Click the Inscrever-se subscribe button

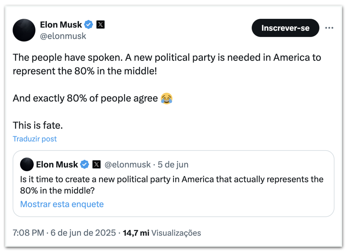point(285,28)
